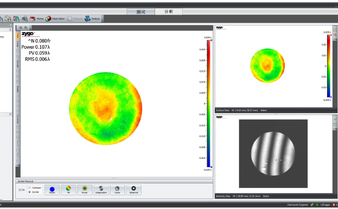Click the main surface map color scale bar
Image resolution: width=338 pixels, height=209 pixels.
point(209,103)
